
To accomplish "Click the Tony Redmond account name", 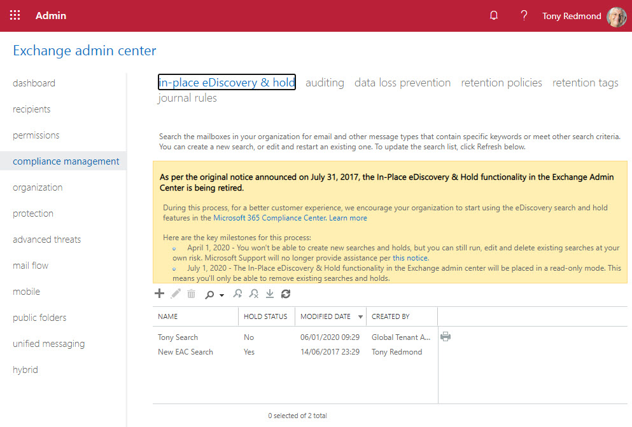I will tap(572, 16).
